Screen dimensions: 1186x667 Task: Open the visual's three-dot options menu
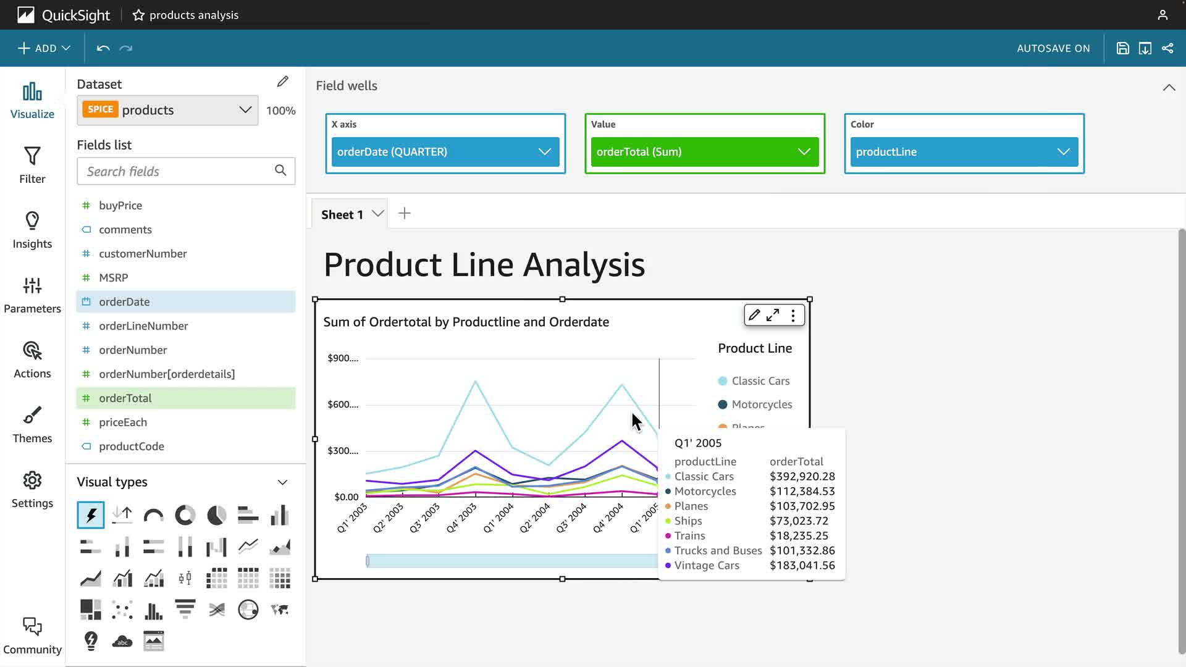coord(793,316)
